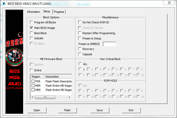Click the Preserve SMBIOS input field
Image resolution: width=177 pixels, height=118 pixels.
(x=109, y=44)
